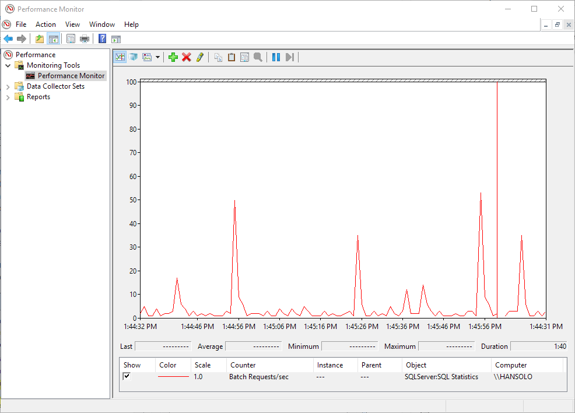This screenshot has width=575, height=413.
Task: Click the red color line swatch
Action: tap(173, 377)
